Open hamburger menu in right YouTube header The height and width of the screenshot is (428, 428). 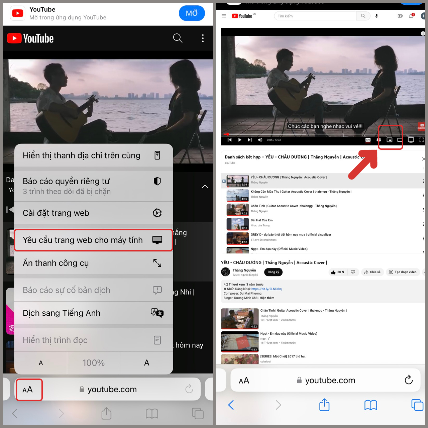pos(224,16)
